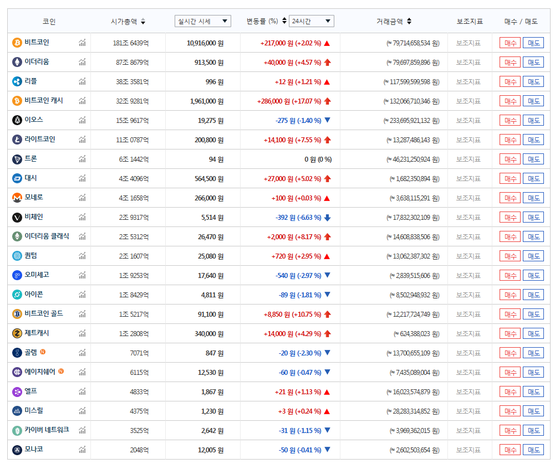This screenshot has width=555, height=464.
Task: Open the 실시간 시세 dropdown
Action: point(202,21)
